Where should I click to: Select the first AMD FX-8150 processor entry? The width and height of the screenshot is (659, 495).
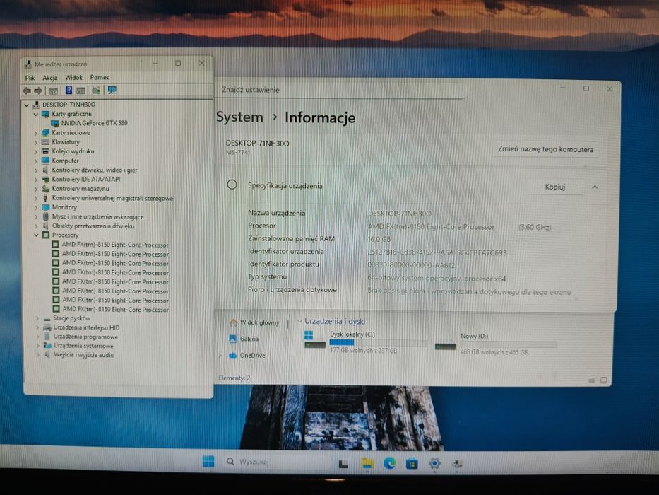click(115, 245)
